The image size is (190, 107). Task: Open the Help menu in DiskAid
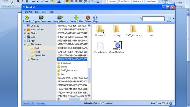[x=51, y=12]
